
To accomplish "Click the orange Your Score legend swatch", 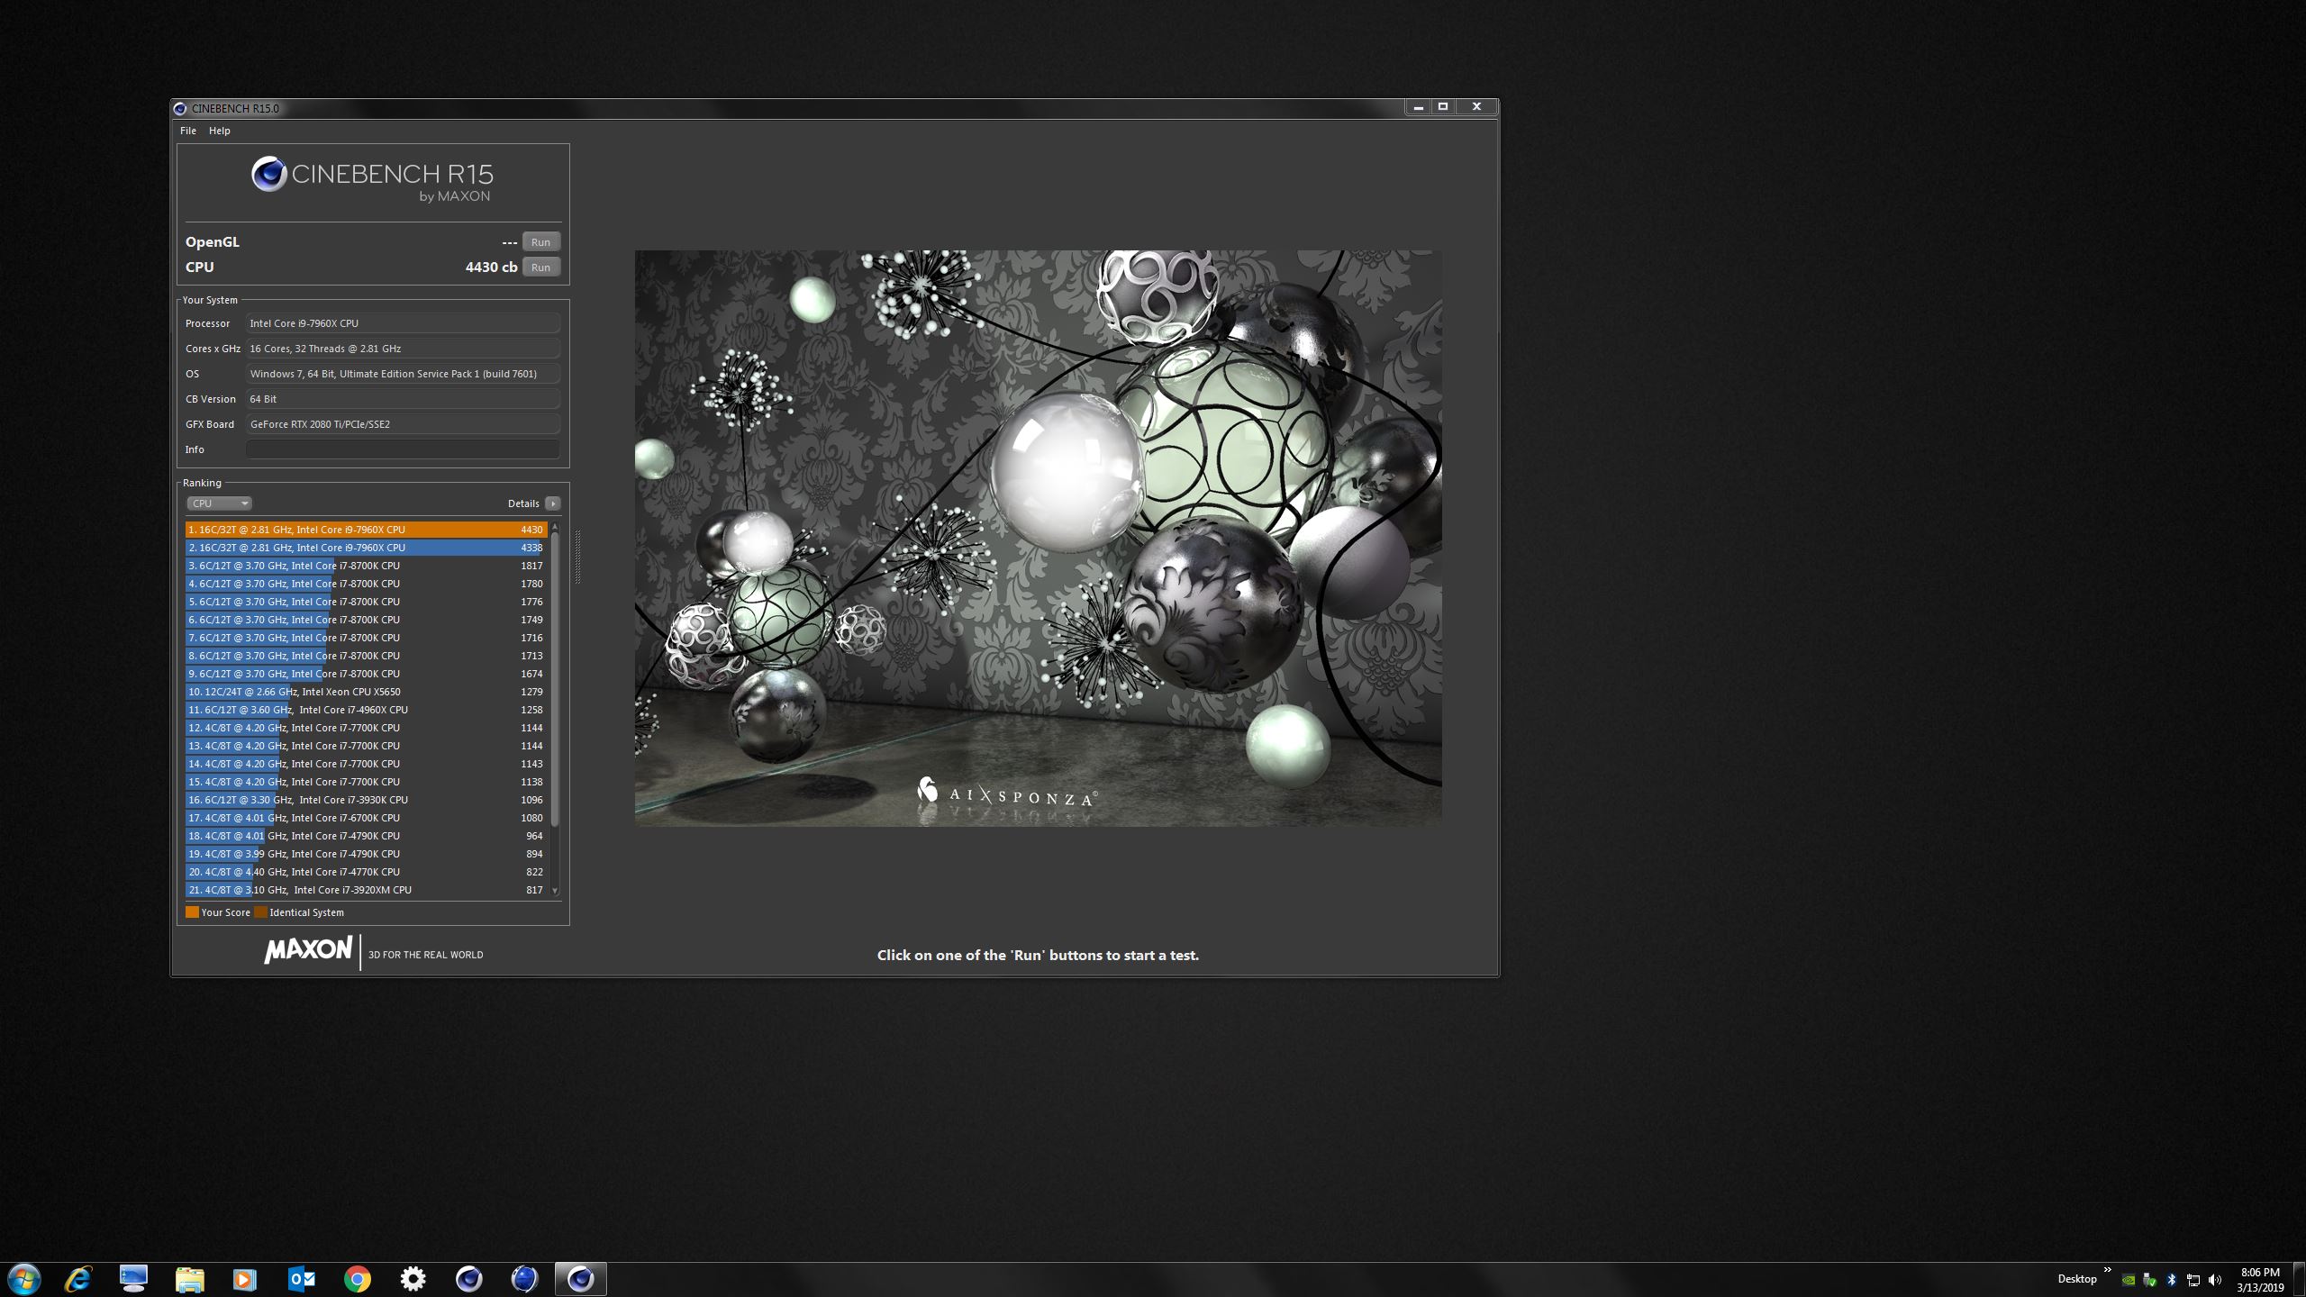I will point(192,912).
